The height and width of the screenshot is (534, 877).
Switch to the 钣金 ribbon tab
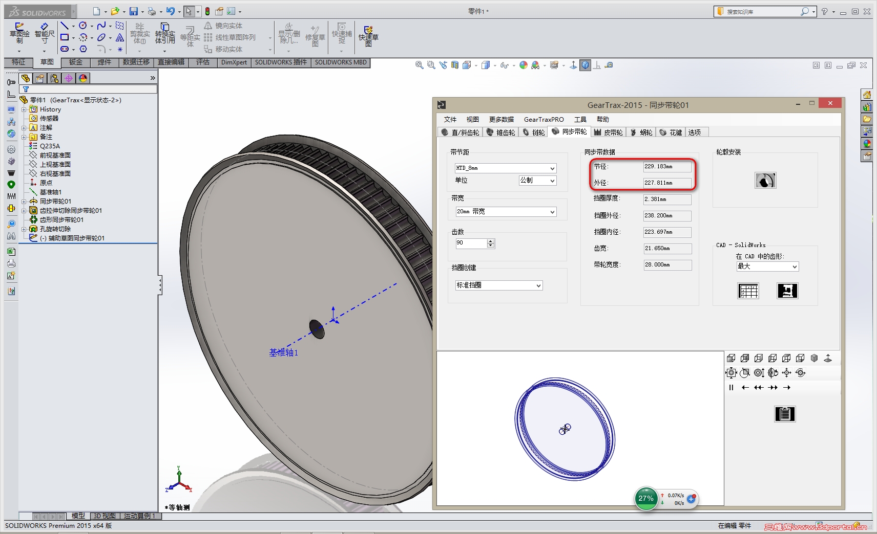click(x=76, y=62)
